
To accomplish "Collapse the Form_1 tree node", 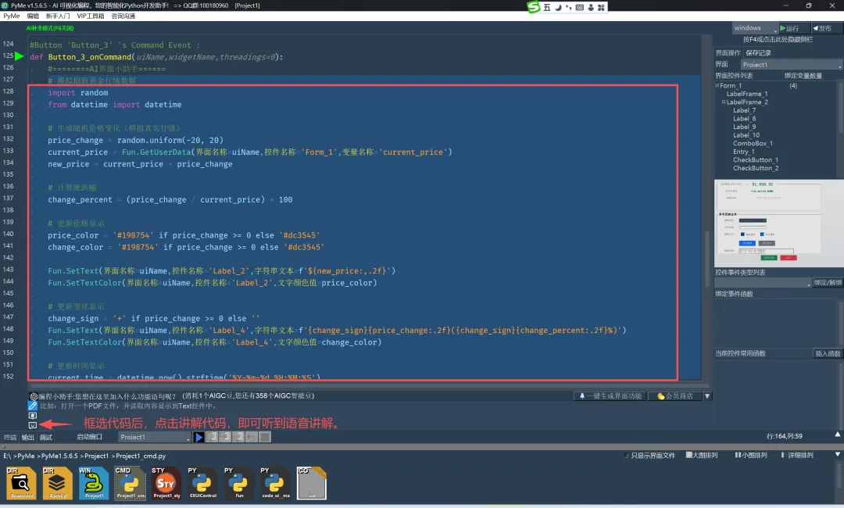I will pos(717,85).
